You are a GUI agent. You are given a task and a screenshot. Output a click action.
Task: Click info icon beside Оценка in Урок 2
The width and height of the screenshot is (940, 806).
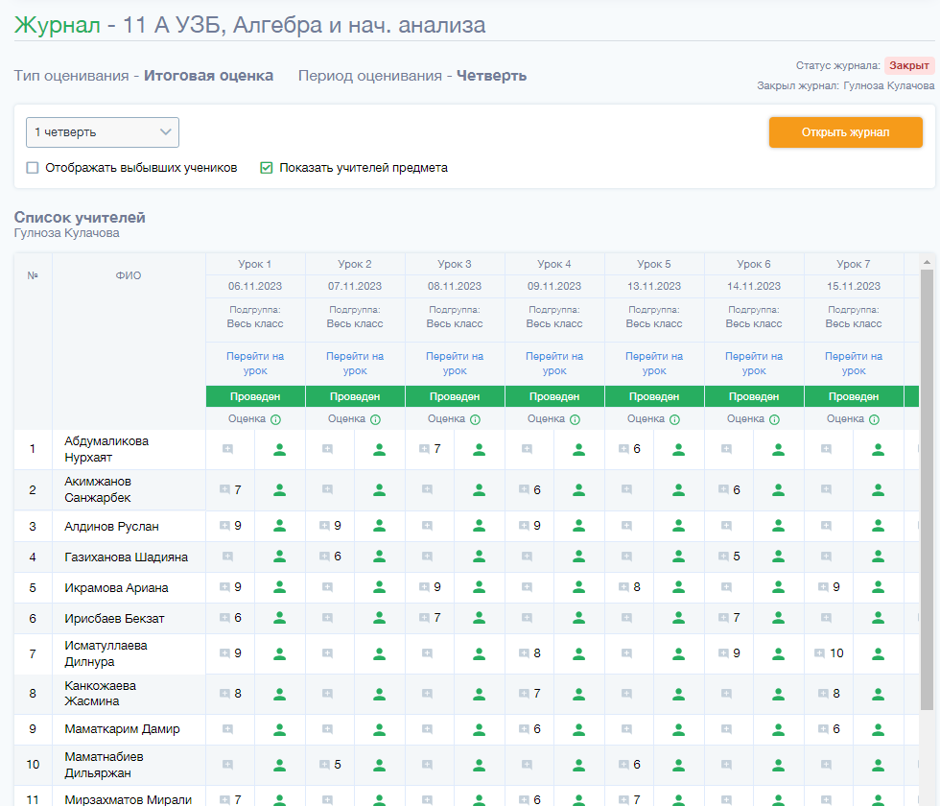pyautogui.click(x=375, y=420)
